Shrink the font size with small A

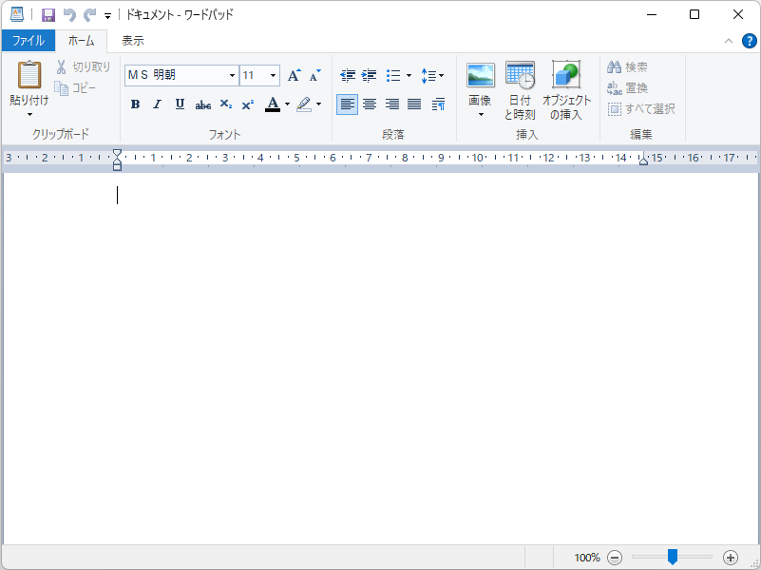click(315, 75)
